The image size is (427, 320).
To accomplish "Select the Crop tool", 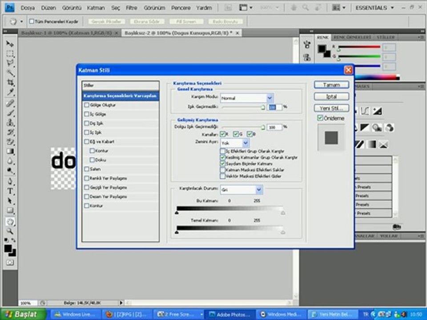I will 10,83.
